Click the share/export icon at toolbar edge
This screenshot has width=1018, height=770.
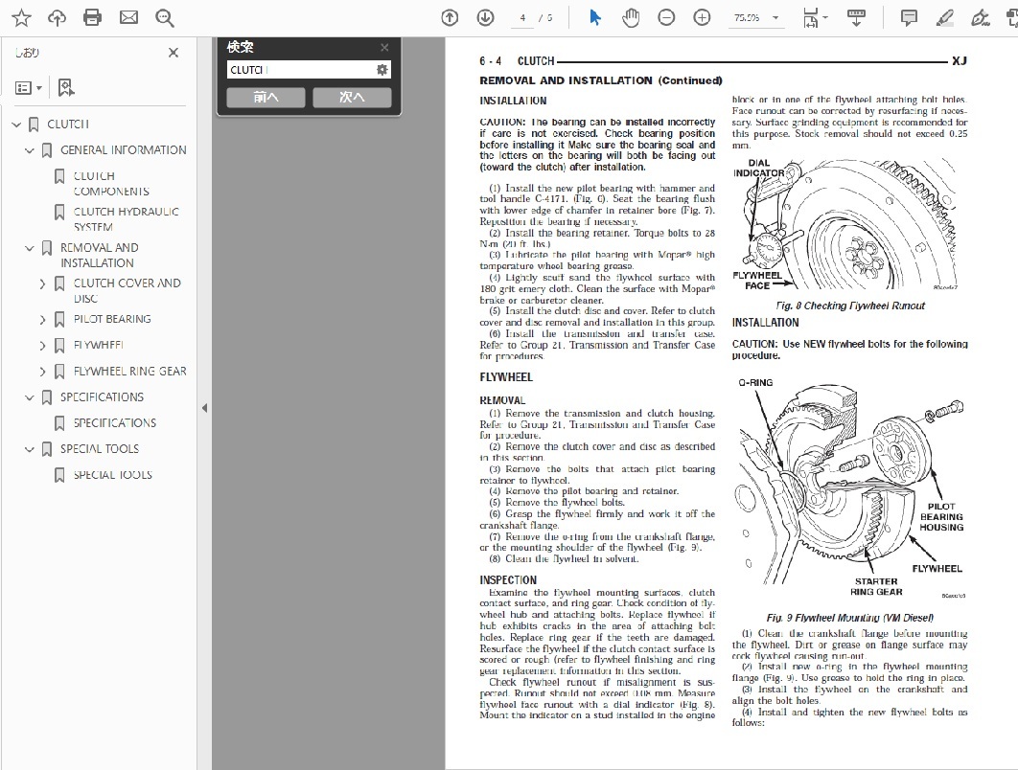[x=1011, y=17]
